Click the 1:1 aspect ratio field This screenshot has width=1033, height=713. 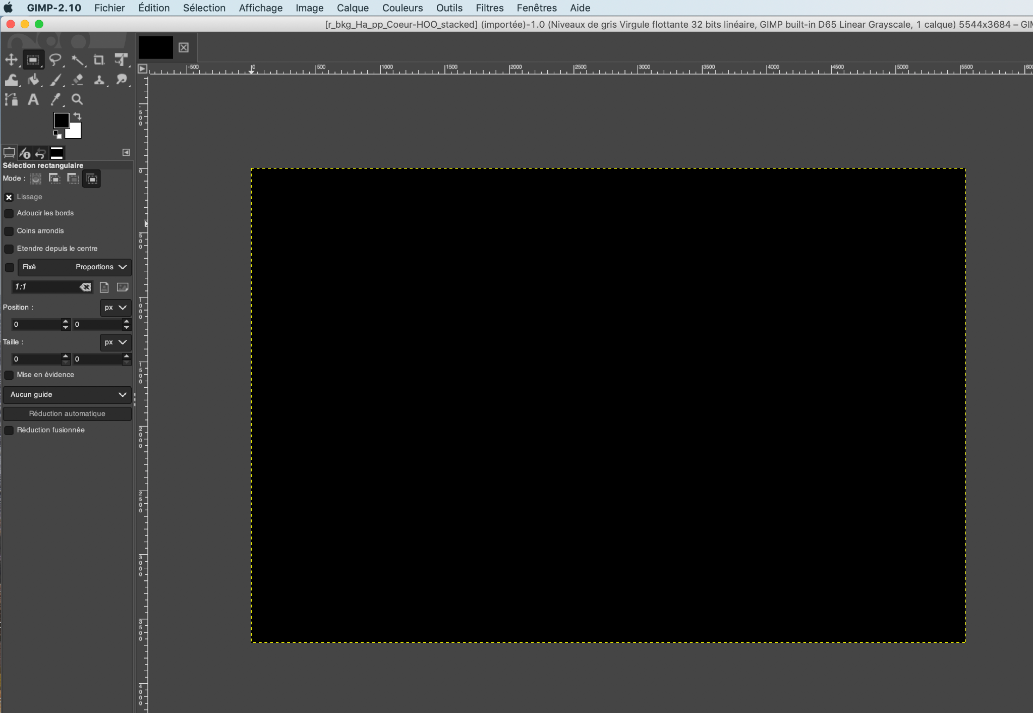pyautogui.click(x=46, y=287)
